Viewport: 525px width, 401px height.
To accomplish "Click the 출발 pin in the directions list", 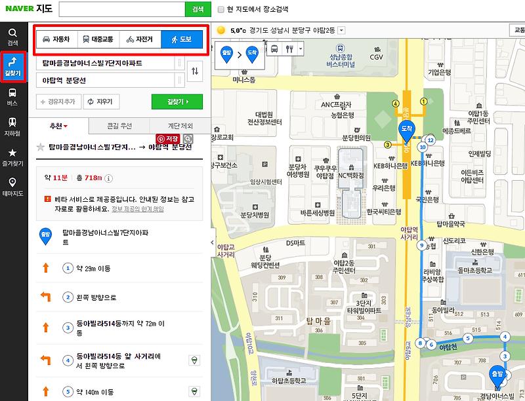I will pos(45,237).
